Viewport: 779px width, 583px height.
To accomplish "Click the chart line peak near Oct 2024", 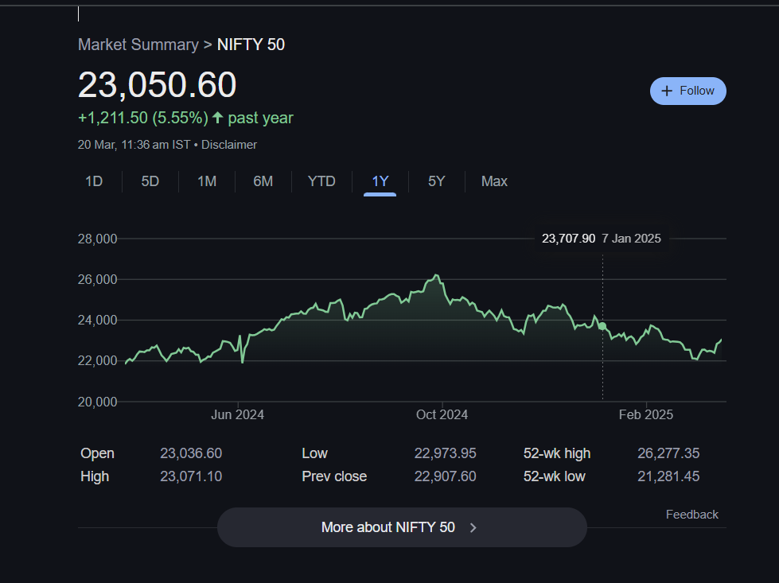I will (435, 276).
